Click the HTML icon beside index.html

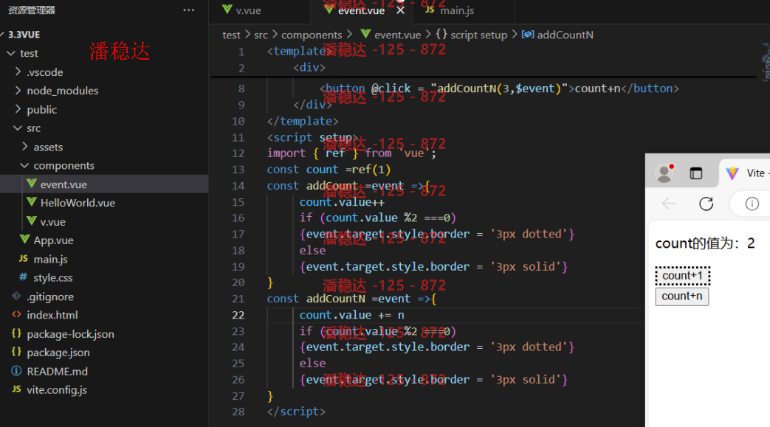(16, 315)
